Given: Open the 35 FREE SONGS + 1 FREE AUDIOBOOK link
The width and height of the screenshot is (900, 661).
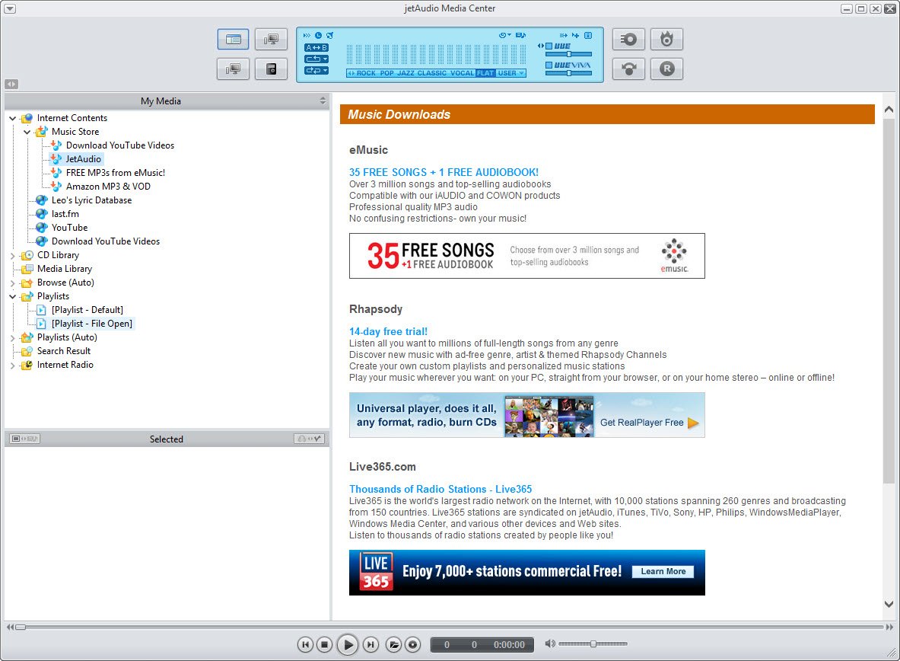Looking at the screenshot, I should pyautogui.click(x=444, y=172).
